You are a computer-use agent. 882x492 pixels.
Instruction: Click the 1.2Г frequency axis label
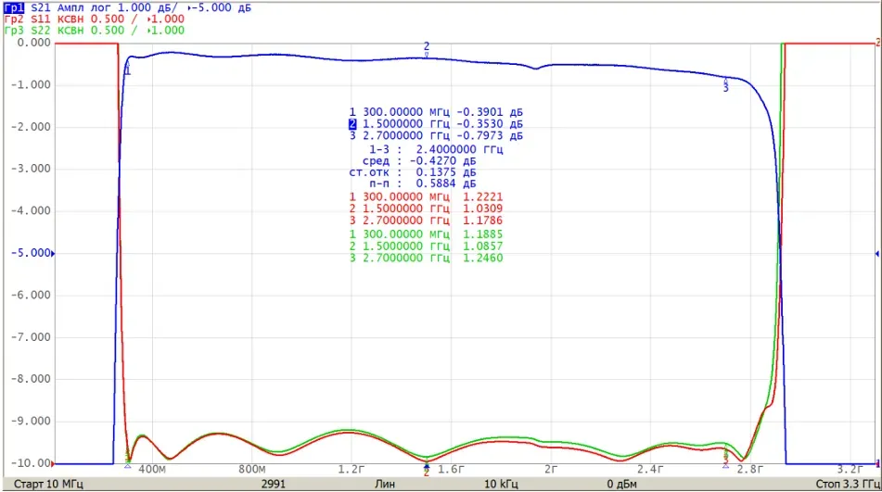coord(351,470)
